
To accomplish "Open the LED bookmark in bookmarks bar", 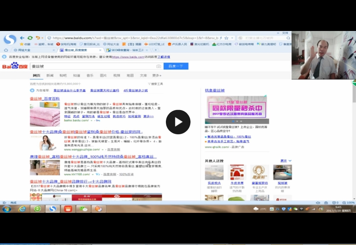I will click(x=154, y=44).
